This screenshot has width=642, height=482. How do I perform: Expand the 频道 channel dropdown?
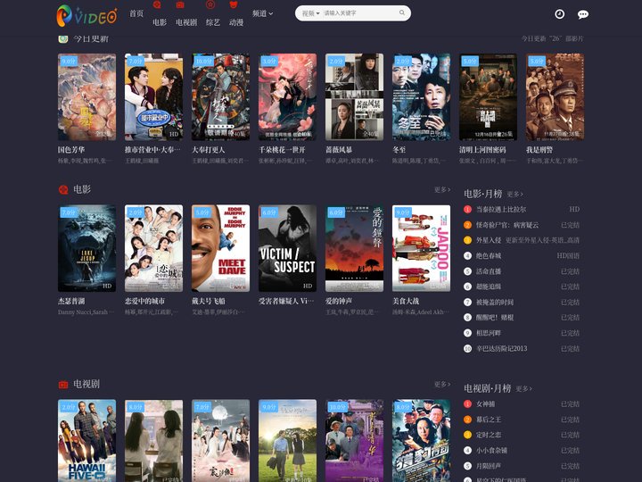[x=263, y=13]
